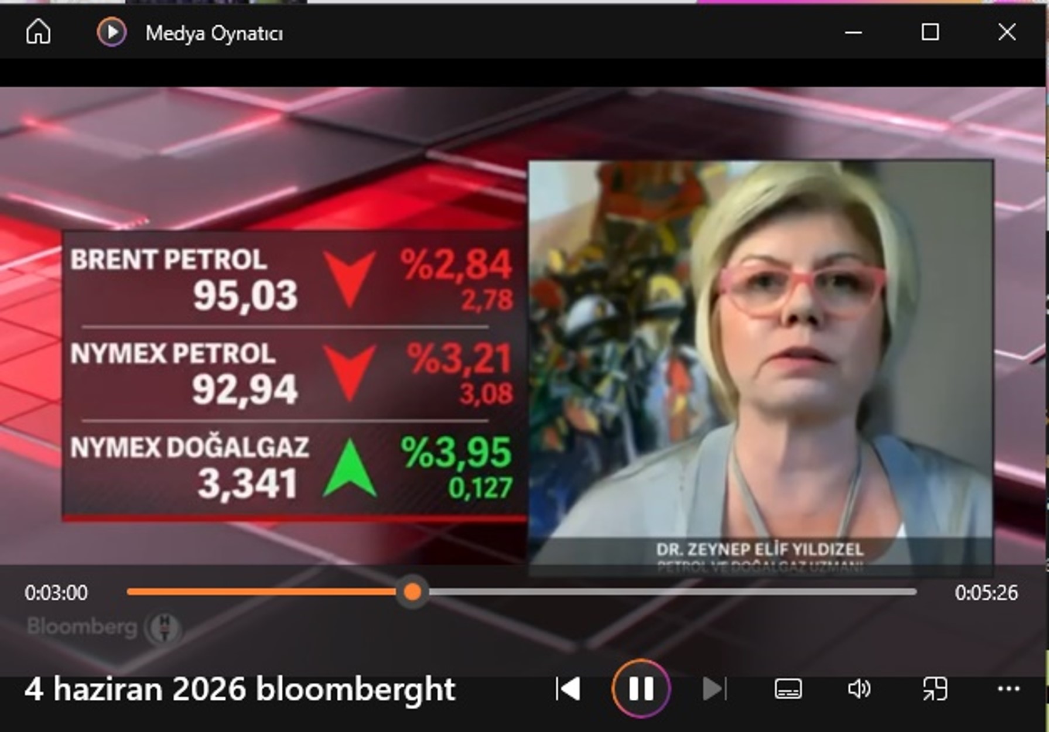Click the seek bar position handle
Screen dimensions: 1049x732
tap(412, 592)
